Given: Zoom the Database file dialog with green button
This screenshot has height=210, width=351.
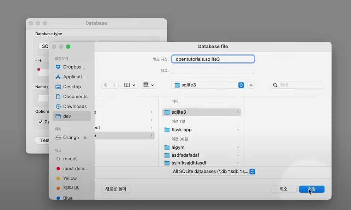Looking at the screenshot, I should (x=68, y=47).
